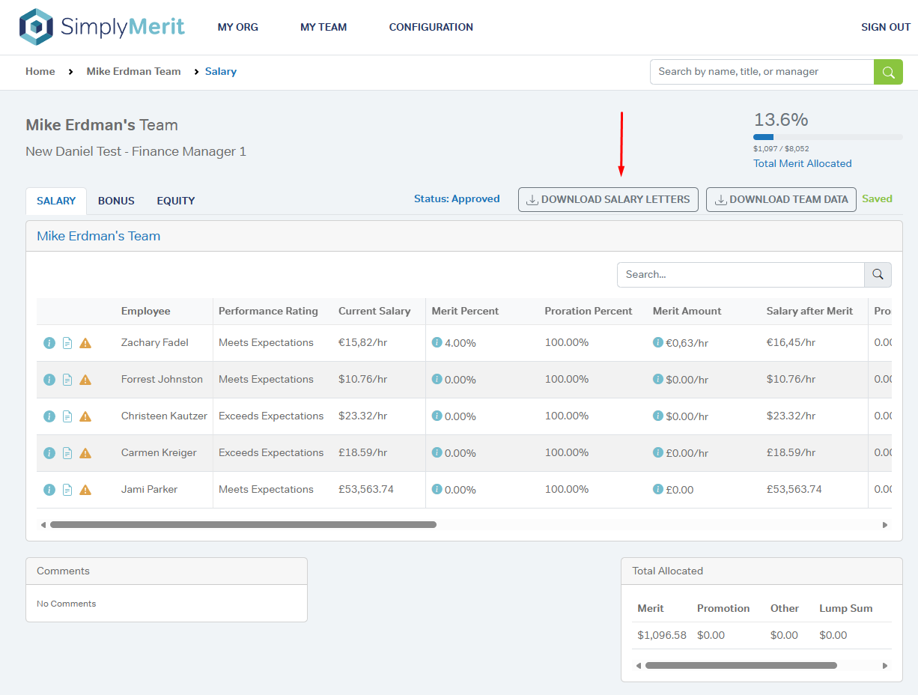918x695 pixels.
Task: Click the Total Merit Allocated progress bar
Action: 827,137
